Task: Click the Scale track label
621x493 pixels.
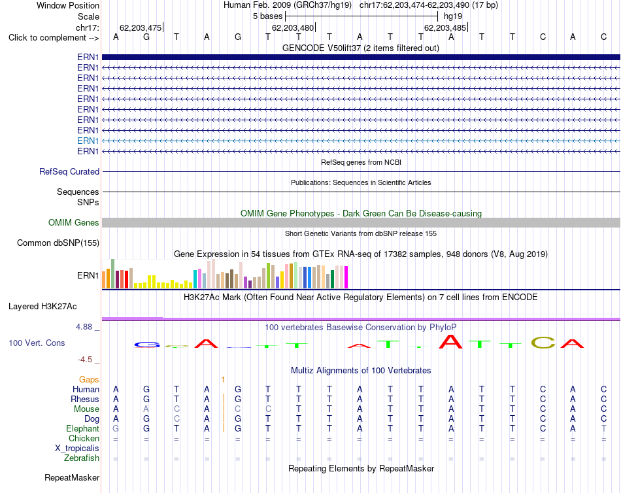Action: [88, 16]
